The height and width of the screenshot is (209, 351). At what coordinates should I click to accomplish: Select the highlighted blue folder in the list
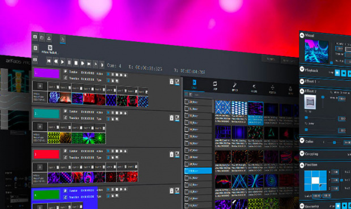(x=198, y=171)
